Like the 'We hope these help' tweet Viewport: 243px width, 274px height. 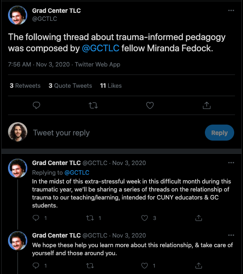(145, 266)
